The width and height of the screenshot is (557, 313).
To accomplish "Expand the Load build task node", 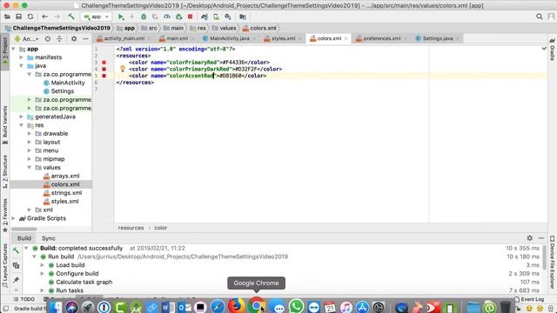I will 42,265.
